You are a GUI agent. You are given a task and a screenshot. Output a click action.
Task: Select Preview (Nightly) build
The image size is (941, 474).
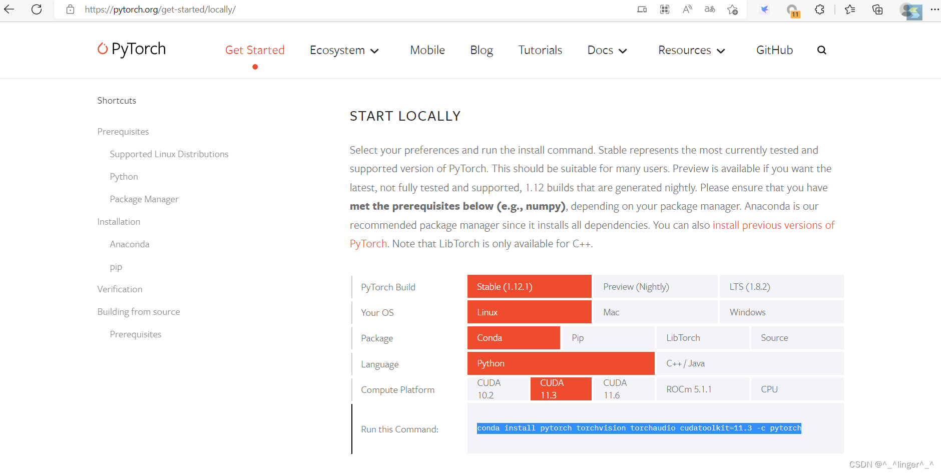pyautogui.click(x=655, y=286)
